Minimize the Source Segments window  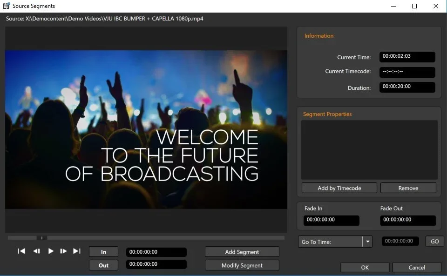(x=393, y=6)
